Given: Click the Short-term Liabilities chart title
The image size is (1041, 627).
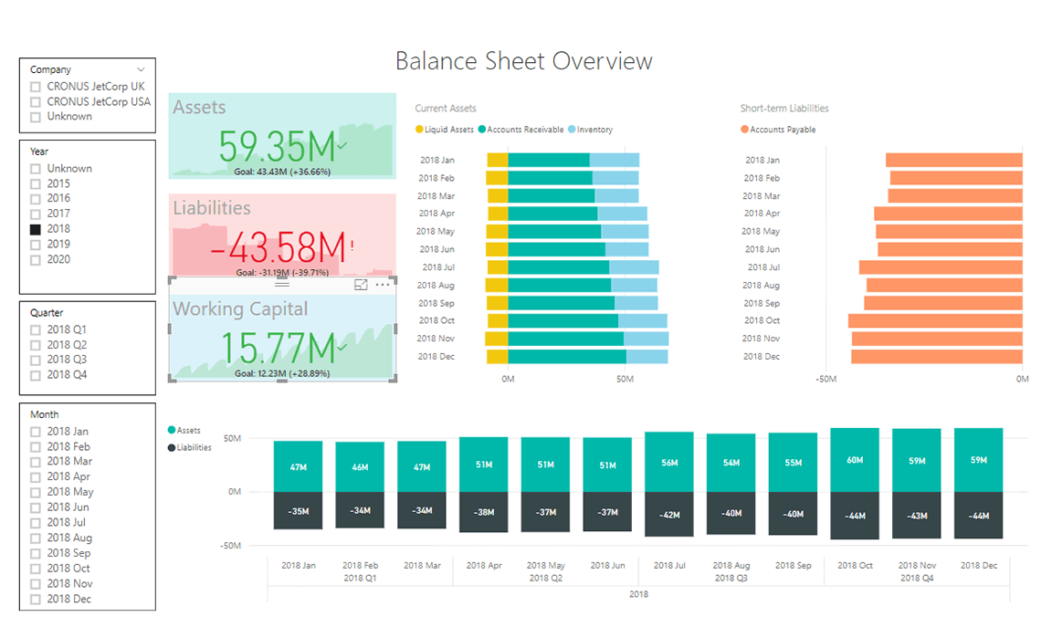Looking at the screenshot, I should (x=784, y=108).
